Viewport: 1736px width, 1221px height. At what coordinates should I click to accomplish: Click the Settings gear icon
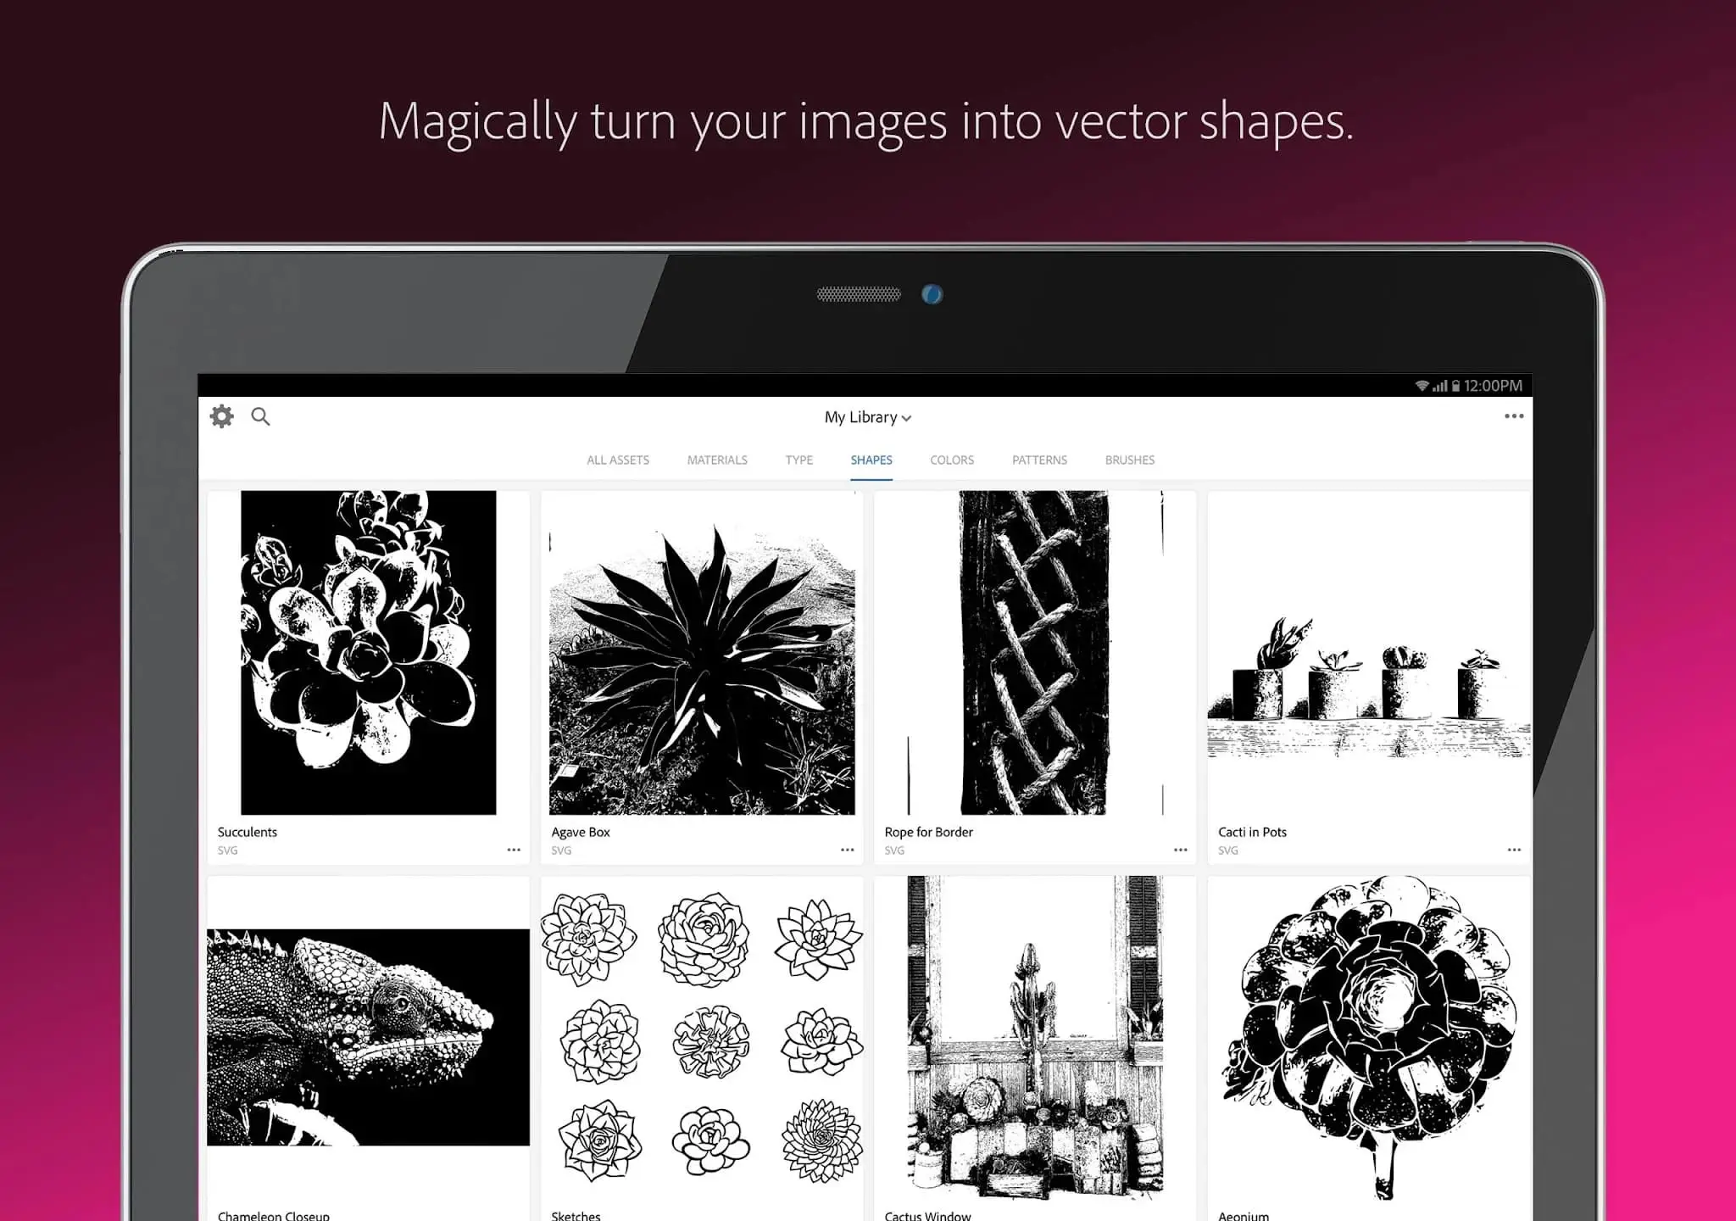[x=220, y=416]
